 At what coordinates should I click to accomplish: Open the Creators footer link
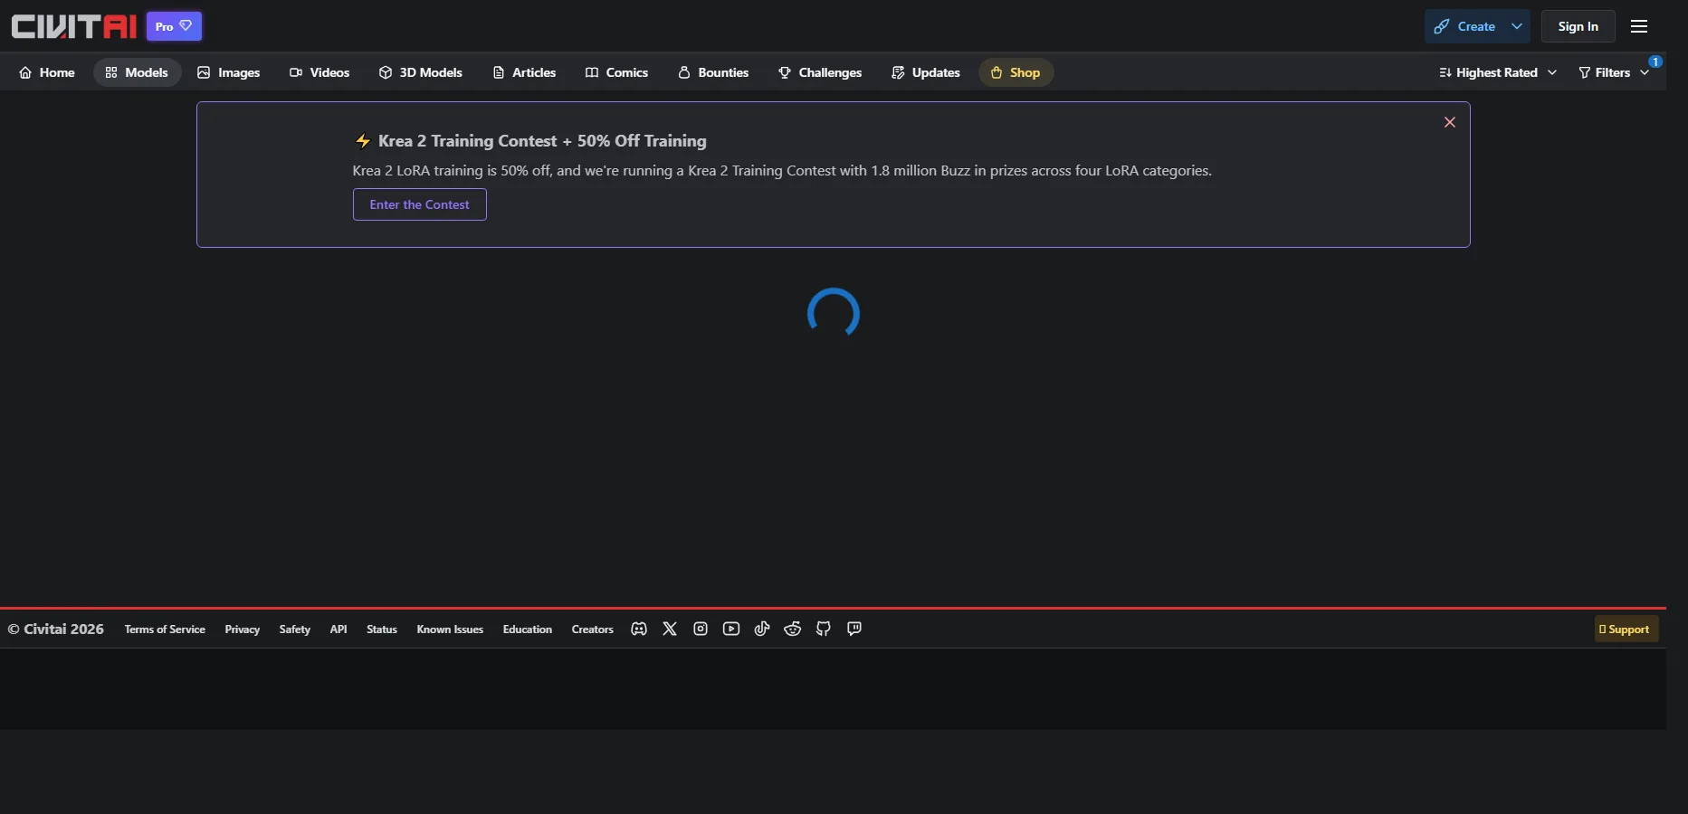pos(593,629)
